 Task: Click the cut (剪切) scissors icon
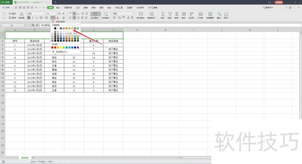point(10,14)
